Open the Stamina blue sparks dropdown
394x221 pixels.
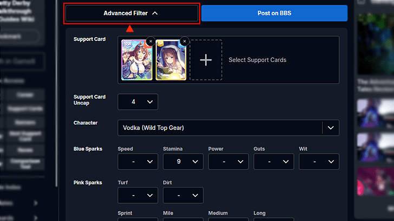click(x=183, y=162)
